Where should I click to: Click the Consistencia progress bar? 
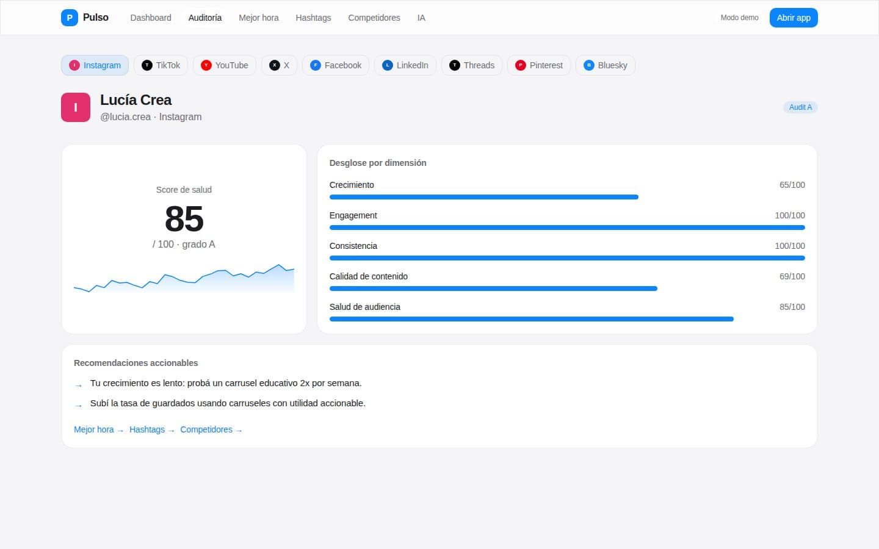coord(567,258)
